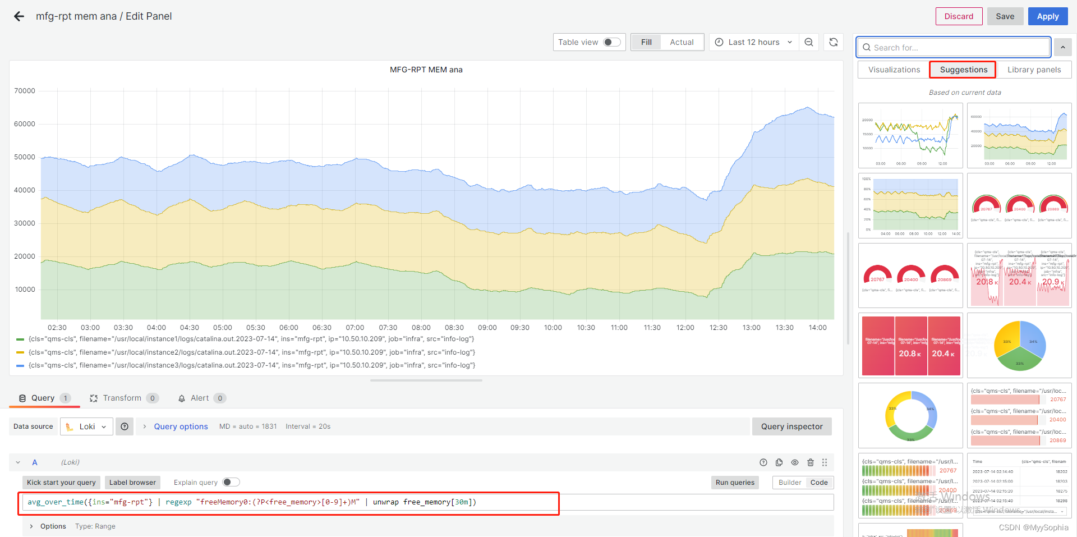Focus the visualization search field
The width and height of the screenshot is (1077, 537).
point(954,48)
